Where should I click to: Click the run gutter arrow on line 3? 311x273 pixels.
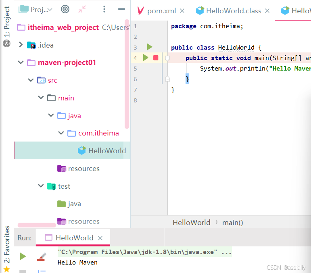click(150, 47)
